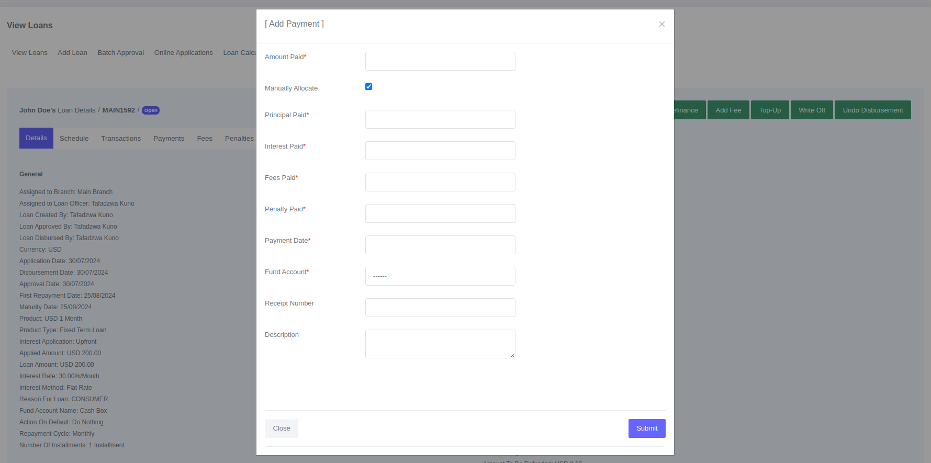Open the Transactions tab
Viewport: 931px width, 463px height.
pos(121,139)
